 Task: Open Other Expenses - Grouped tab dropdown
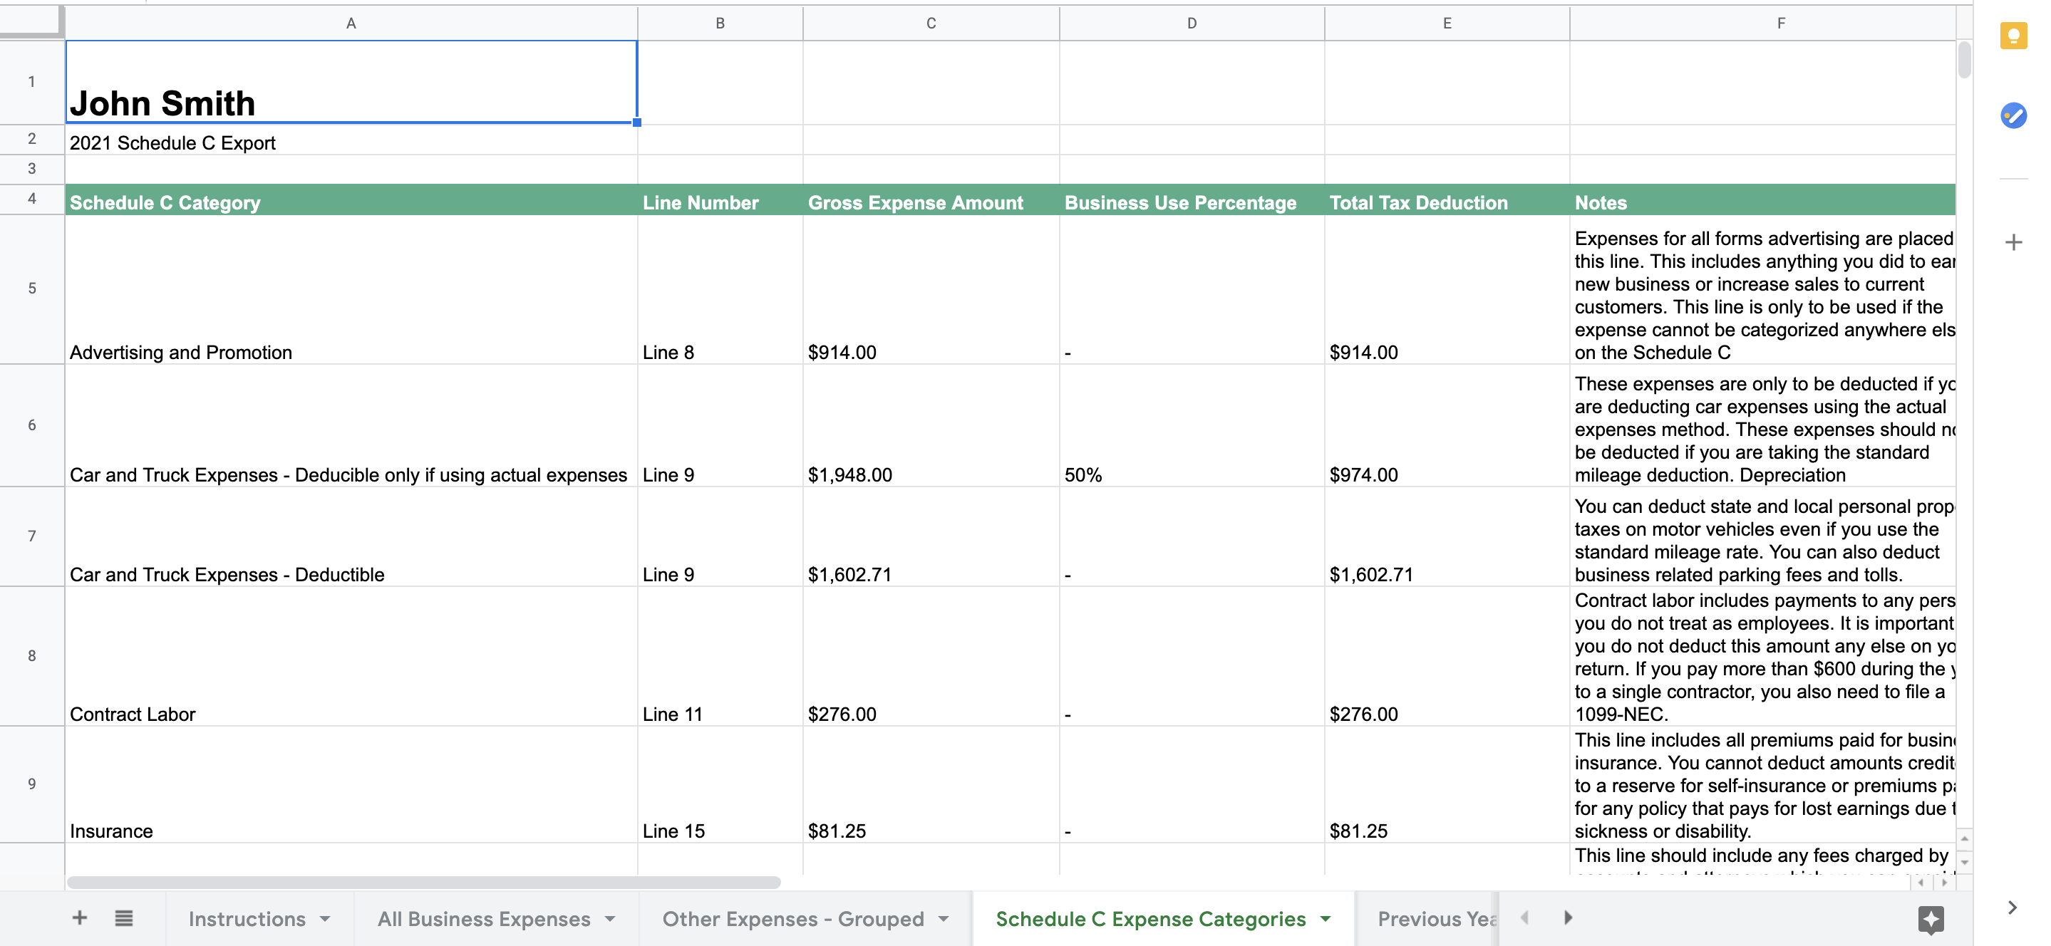pyautogui.click(x=944, y=919)
